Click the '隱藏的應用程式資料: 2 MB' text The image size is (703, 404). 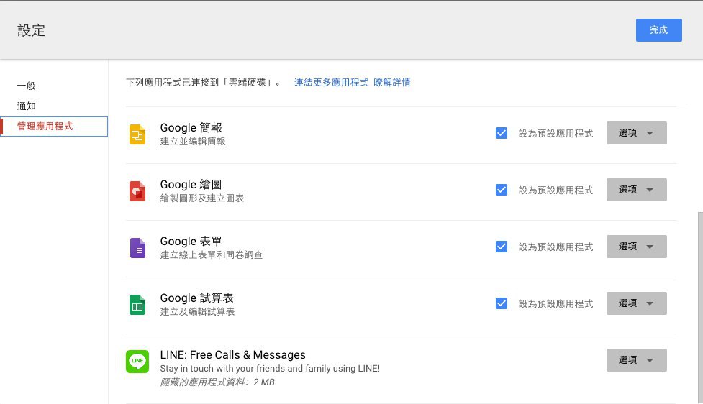coord(217,382)
